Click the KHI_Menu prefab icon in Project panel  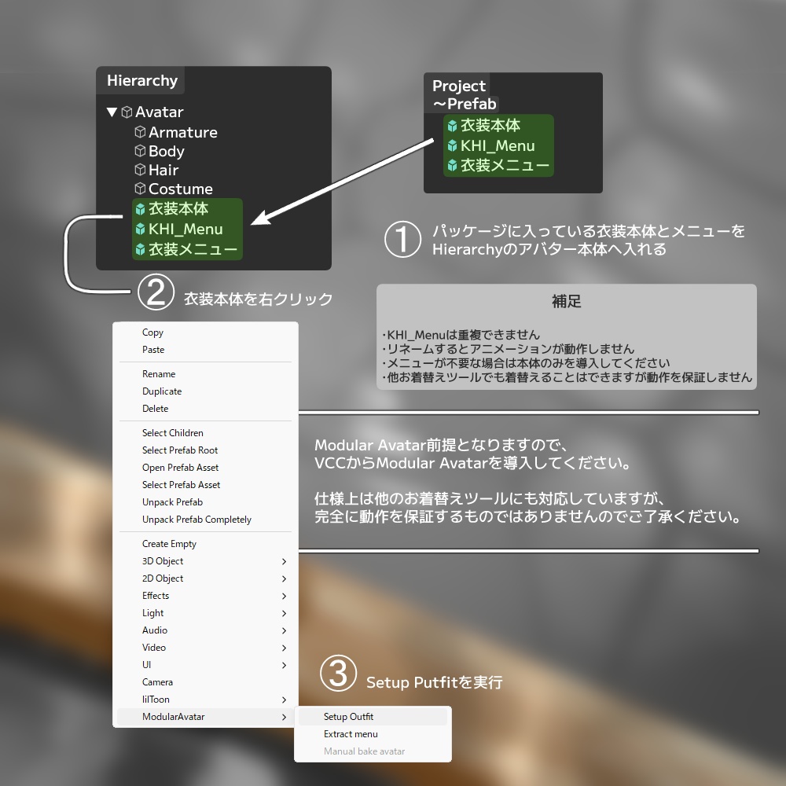tap(453, 145)
